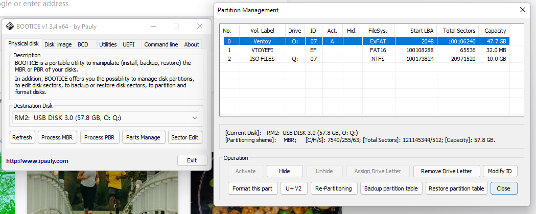Screen dimensions: 536x214
Task: Close the BOOTICE window with X
Action: [200, 26]
